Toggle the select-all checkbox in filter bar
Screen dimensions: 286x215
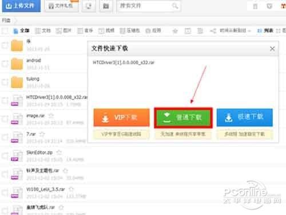point(5,30)
